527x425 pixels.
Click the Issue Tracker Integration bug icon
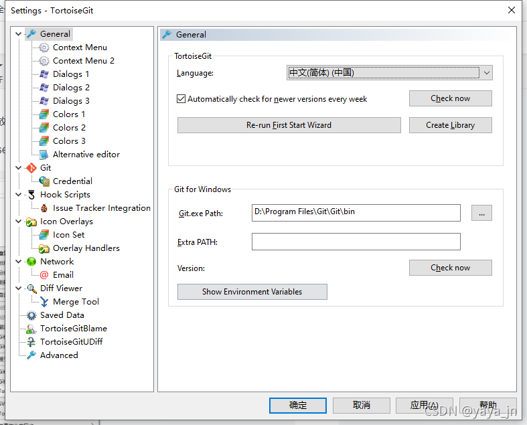pos(44,208)
